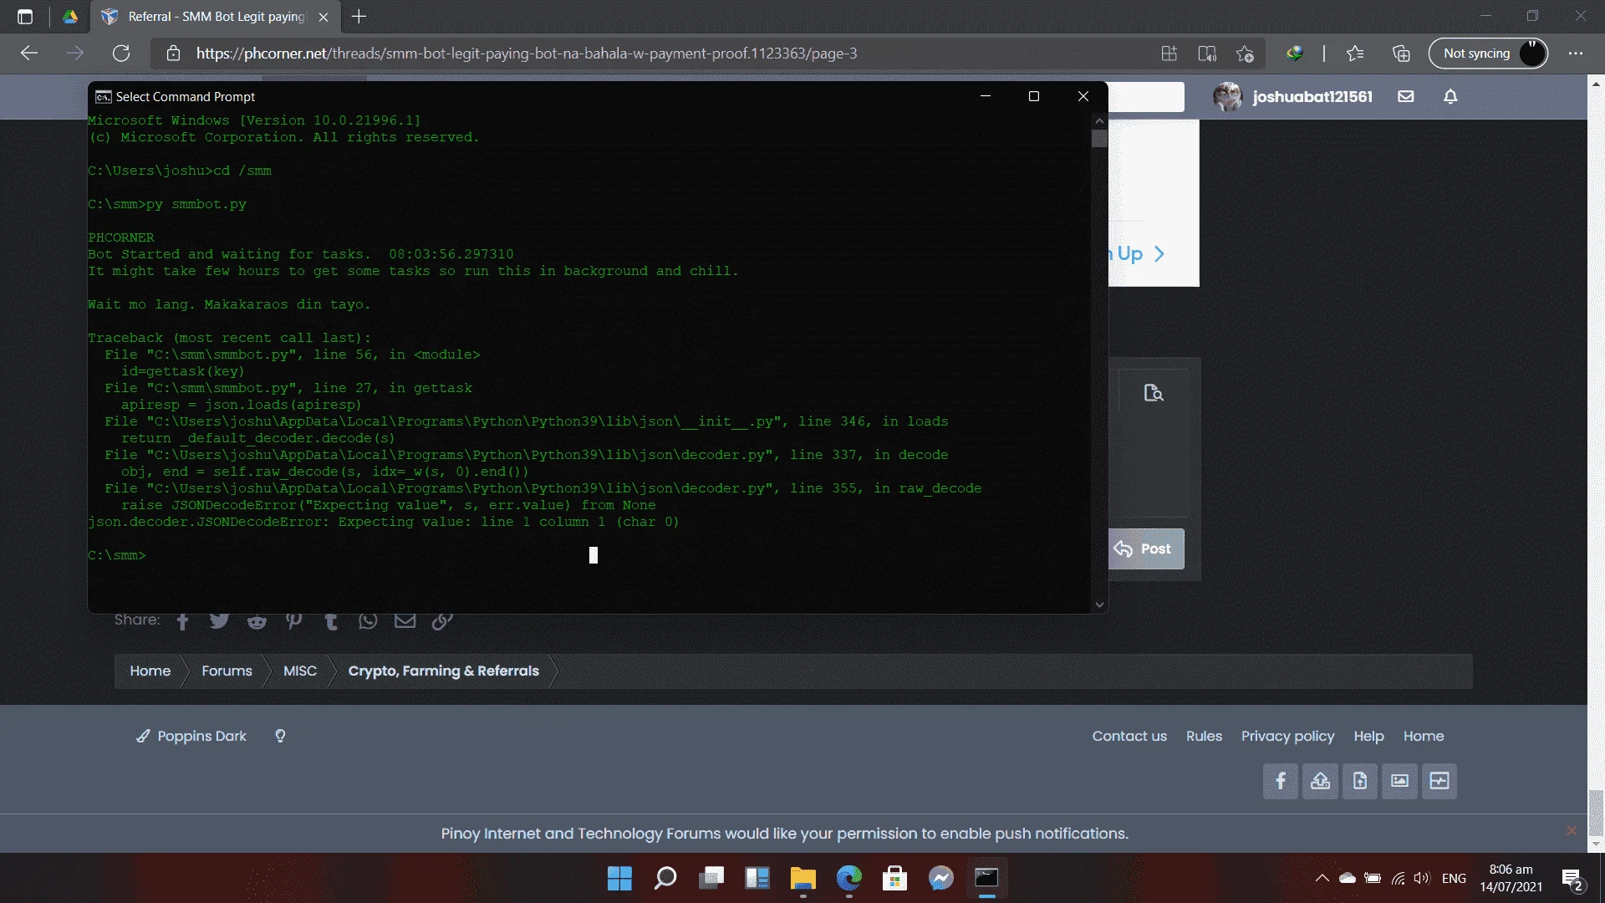Open Favorites list icon
1605x903 pixels.
[1355, 54]
